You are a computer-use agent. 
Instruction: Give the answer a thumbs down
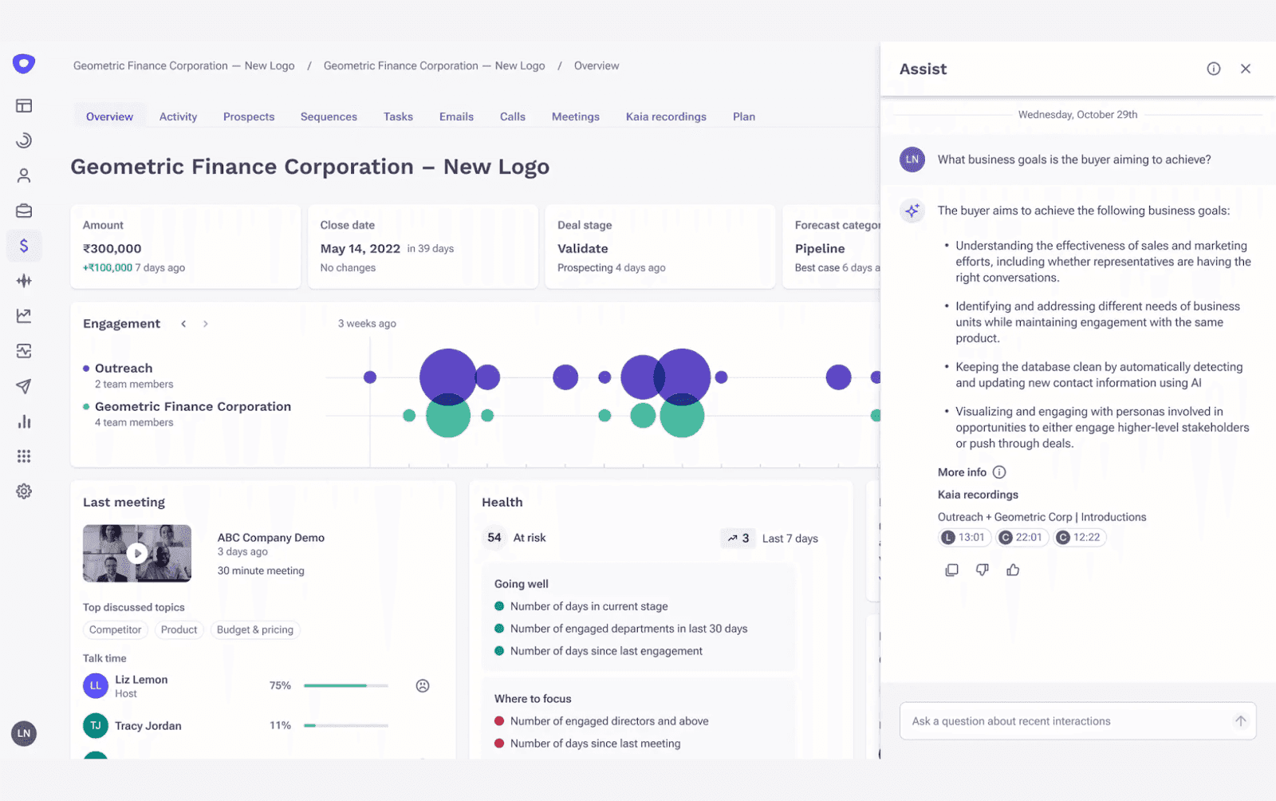point(983,570)
